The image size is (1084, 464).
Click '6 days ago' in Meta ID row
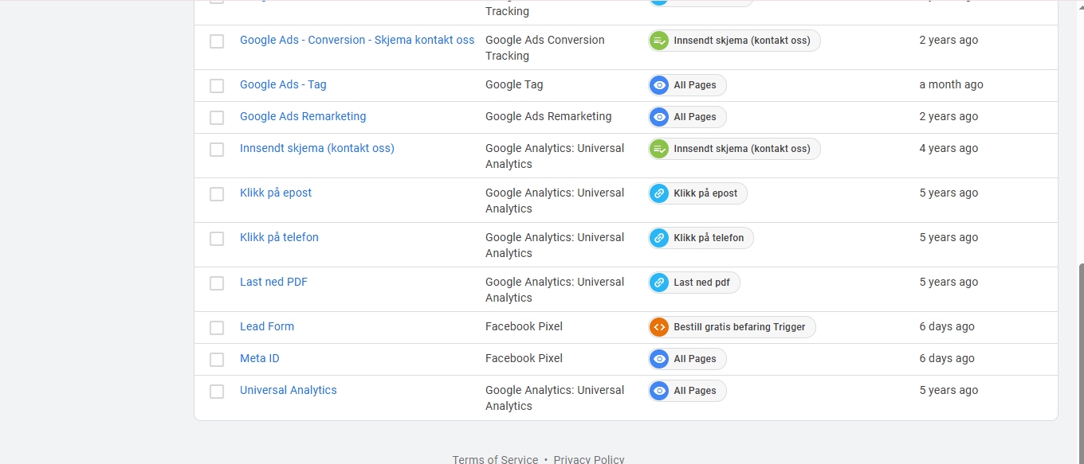pyautogui.click(x=947, y=358)
